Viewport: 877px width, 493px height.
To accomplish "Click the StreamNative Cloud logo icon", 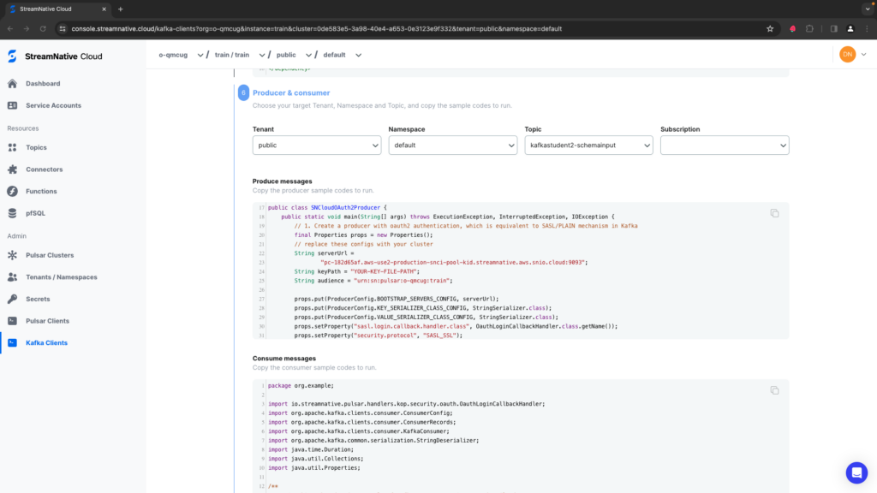I will [x=12, y=56].
